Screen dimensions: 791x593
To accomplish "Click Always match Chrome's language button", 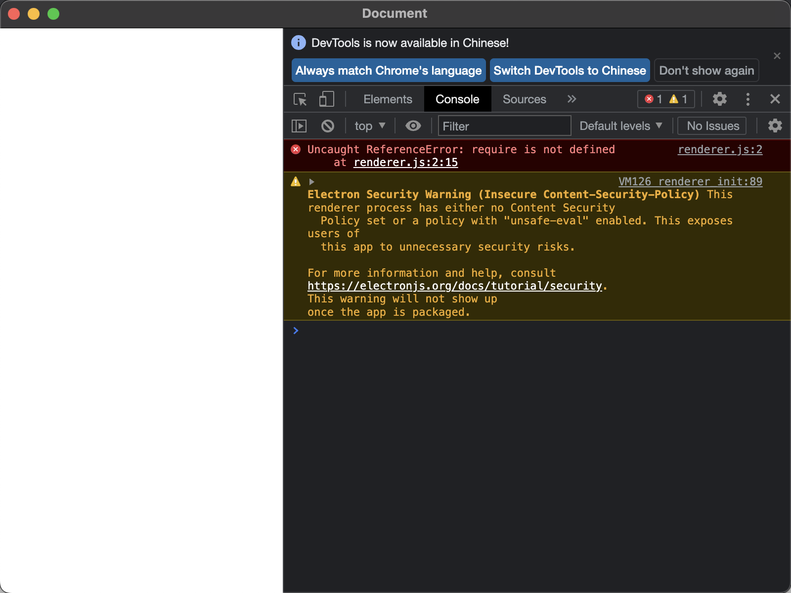I will tap(389, 71).
